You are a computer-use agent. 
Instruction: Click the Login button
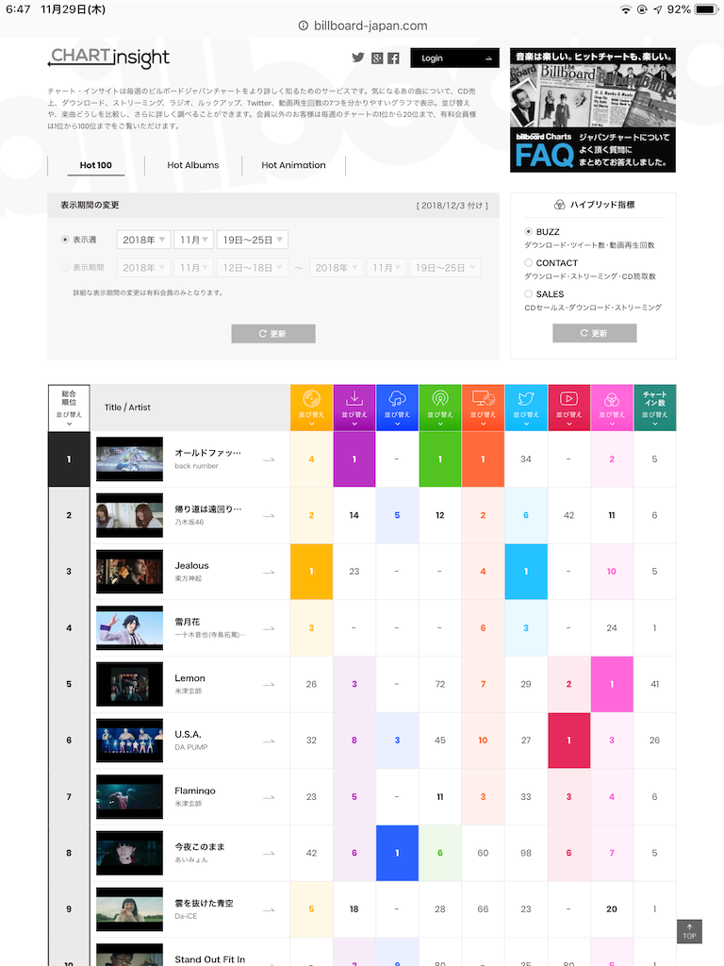pos(455,58)
